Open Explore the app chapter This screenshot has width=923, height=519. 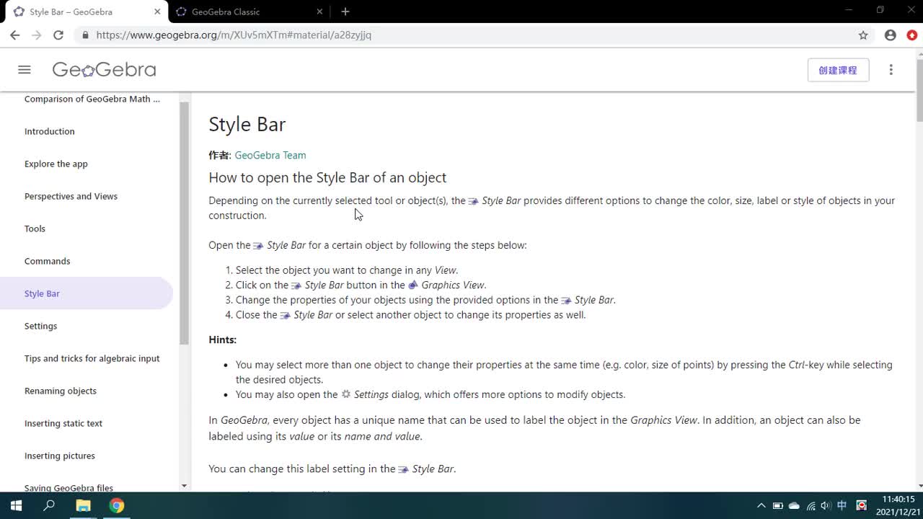tap(56, 164)
